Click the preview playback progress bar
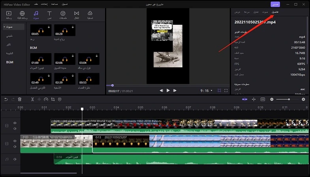 pos(168,85)
